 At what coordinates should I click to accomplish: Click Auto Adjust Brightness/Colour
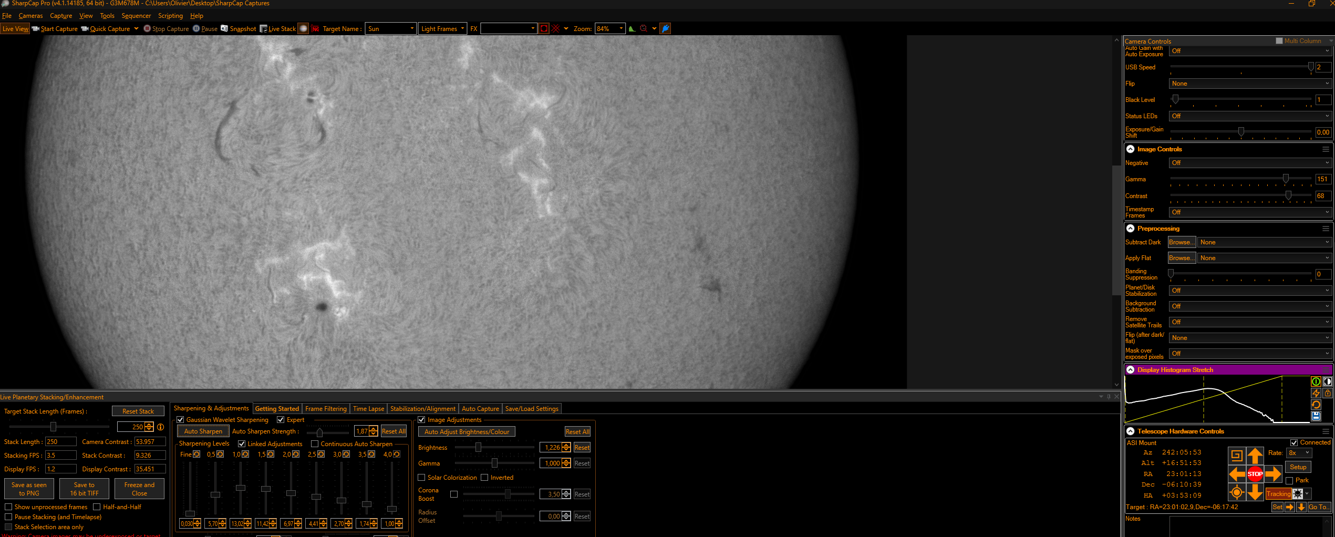(x=467, y=432)
